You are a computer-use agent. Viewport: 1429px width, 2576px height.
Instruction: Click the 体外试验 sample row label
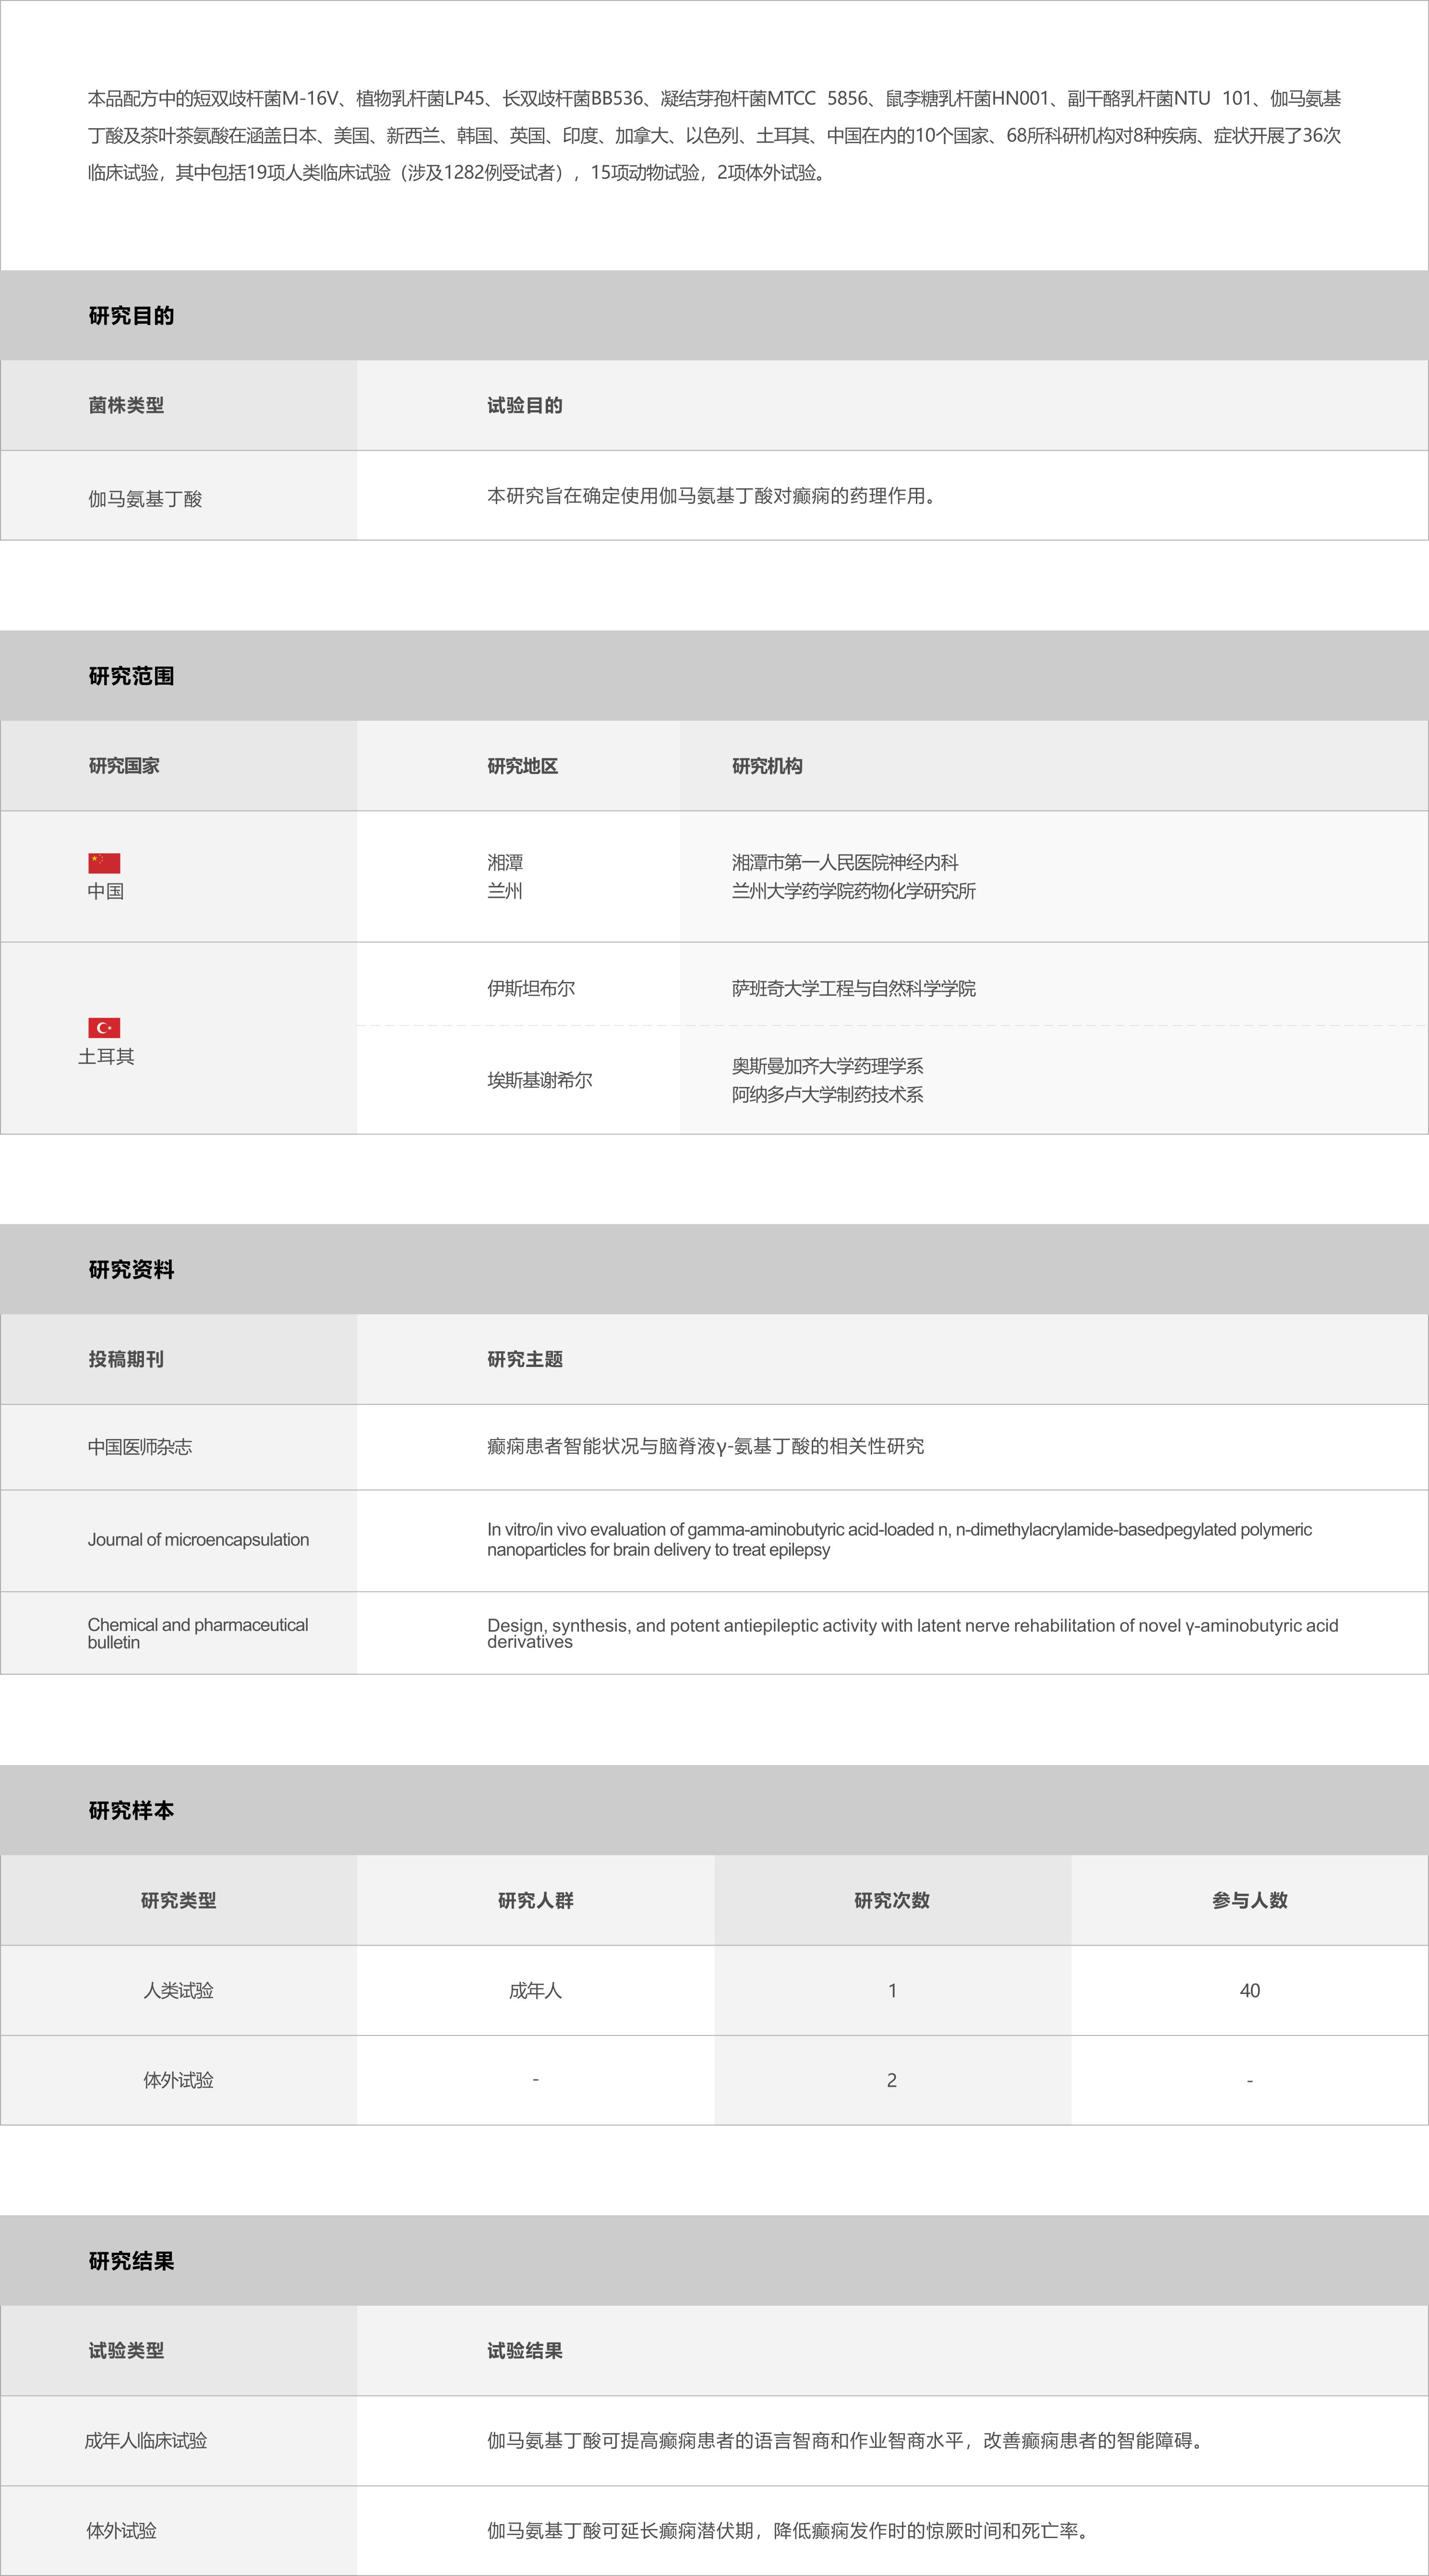(179, 2080)
